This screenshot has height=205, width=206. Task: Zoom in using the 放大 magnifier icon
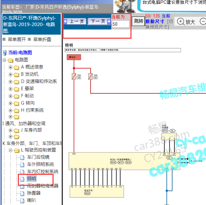click(x=181, y=21)
